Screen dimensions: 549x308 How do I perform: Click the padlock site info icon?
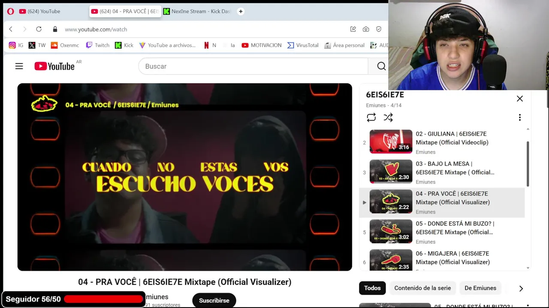click(55, 29)
